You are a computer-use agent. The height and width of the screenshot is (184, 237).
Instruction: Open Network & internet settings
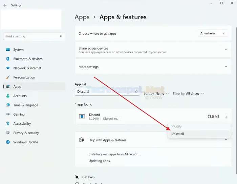pos(34,68)
